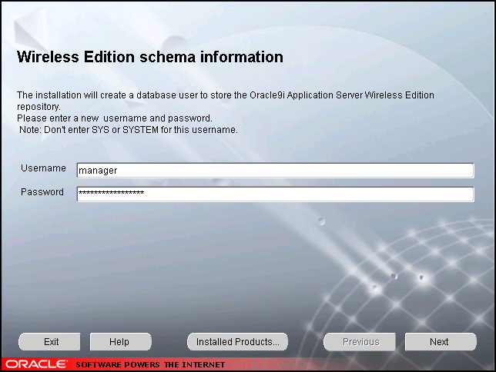The width and height of the screenshot is (496, 372).
Task: Click the Oracle logo in footer
Action: coord(36,364)
